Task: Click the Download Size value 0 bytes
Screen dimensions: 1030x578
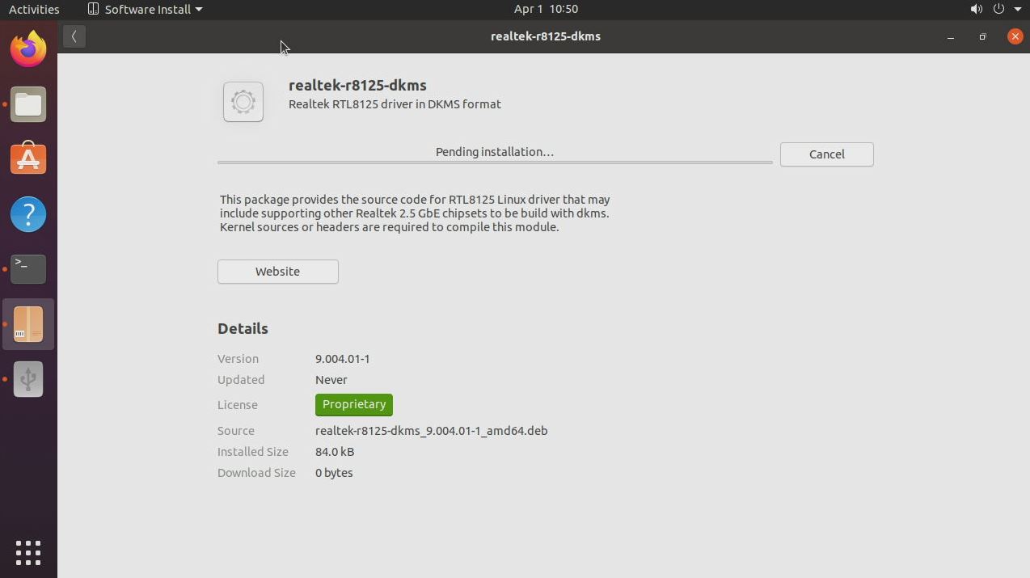Action: click(334, 473)
